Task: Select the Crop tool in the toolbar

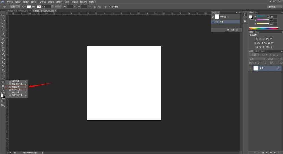Action: 3,31
